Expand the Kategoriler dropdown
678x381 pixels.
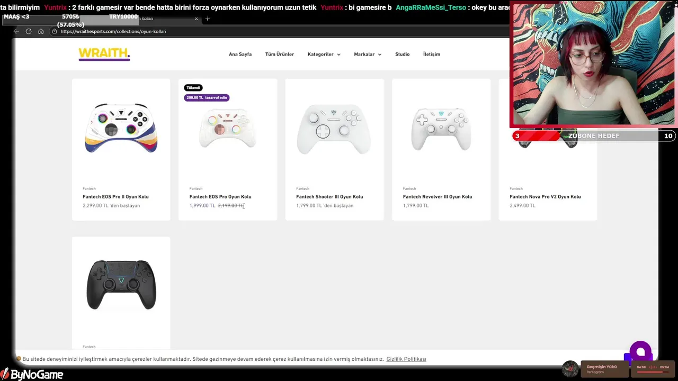coord(324,54)
